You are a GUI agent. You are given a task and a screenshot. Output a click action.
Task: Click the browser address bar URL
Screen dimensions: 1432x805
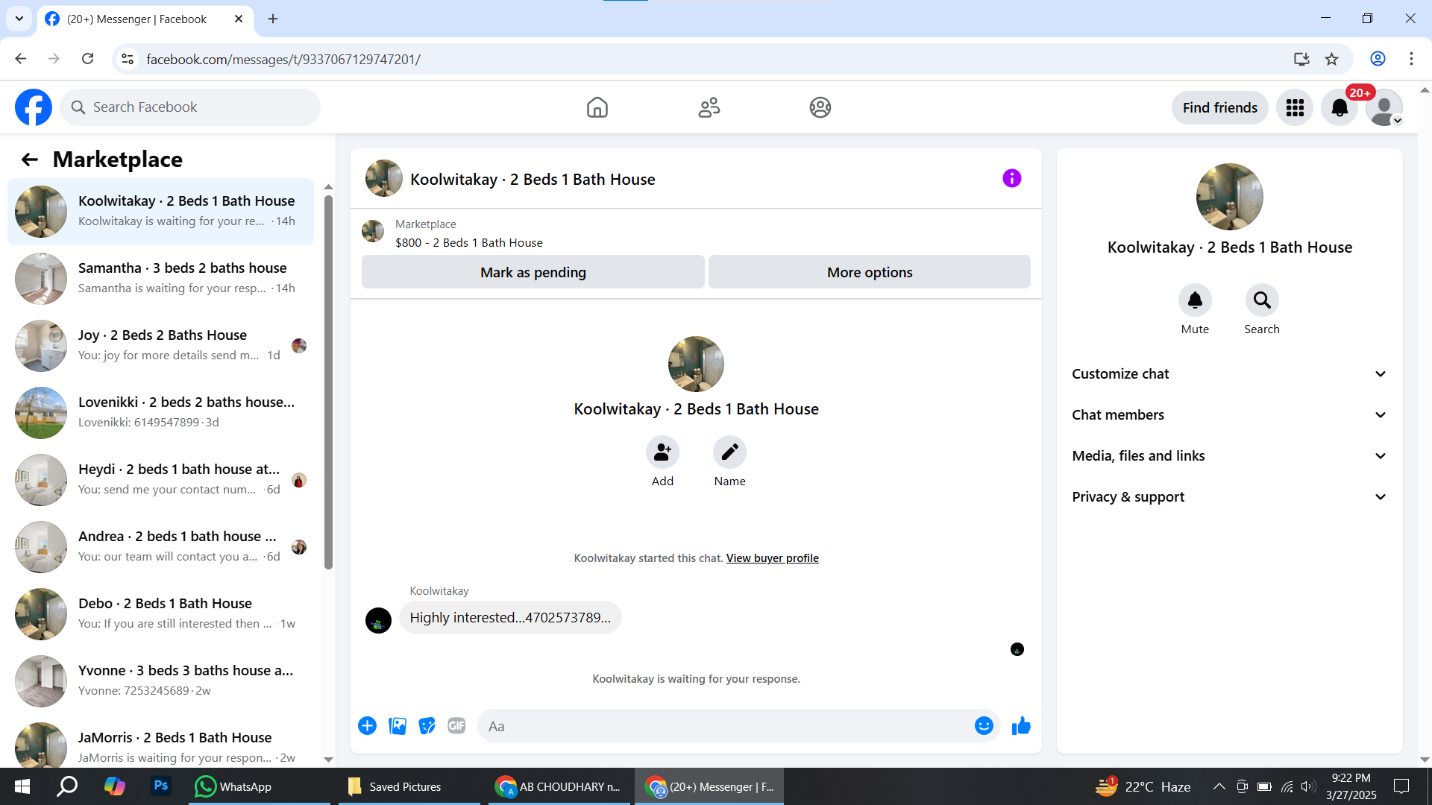283,59
